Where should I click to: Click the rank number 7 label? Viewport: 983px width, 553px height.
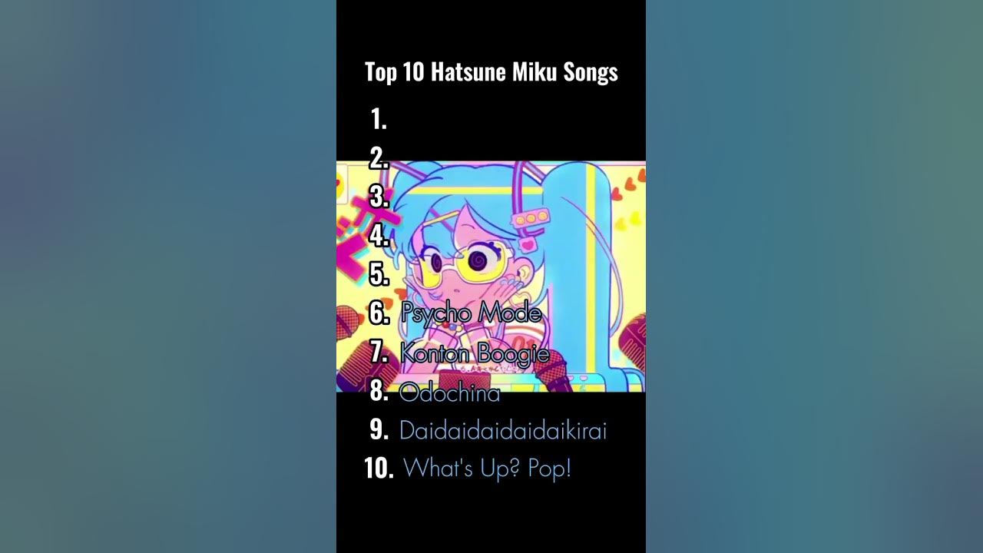(x=379, y=352)
